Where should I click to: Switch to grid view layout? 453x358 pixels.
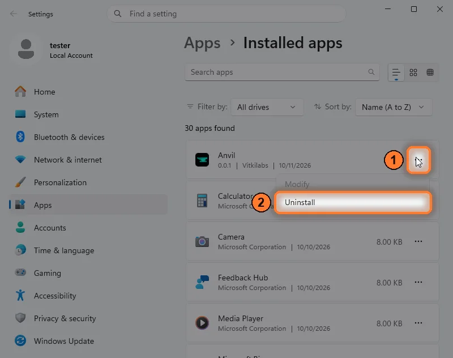(x=413, y=73)
